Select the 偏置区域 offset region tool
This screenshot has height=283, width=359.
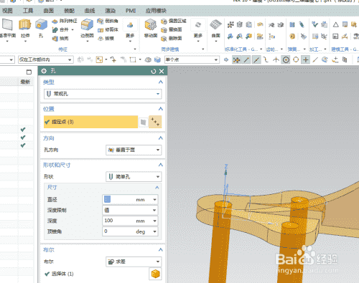174,21
